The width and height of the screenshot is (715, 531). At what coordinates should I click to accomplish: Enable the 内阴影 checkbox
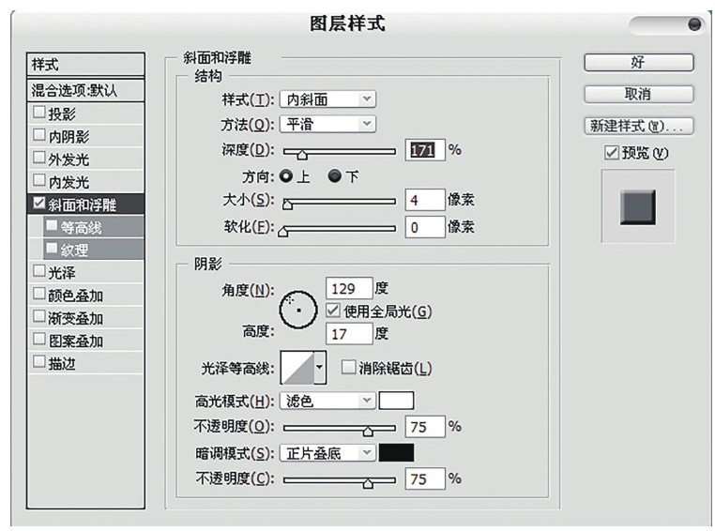(39, 135)
